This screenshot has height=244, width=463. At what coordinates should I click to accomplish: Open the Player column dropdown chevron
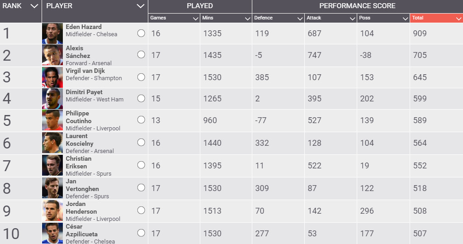pos(140,6)
